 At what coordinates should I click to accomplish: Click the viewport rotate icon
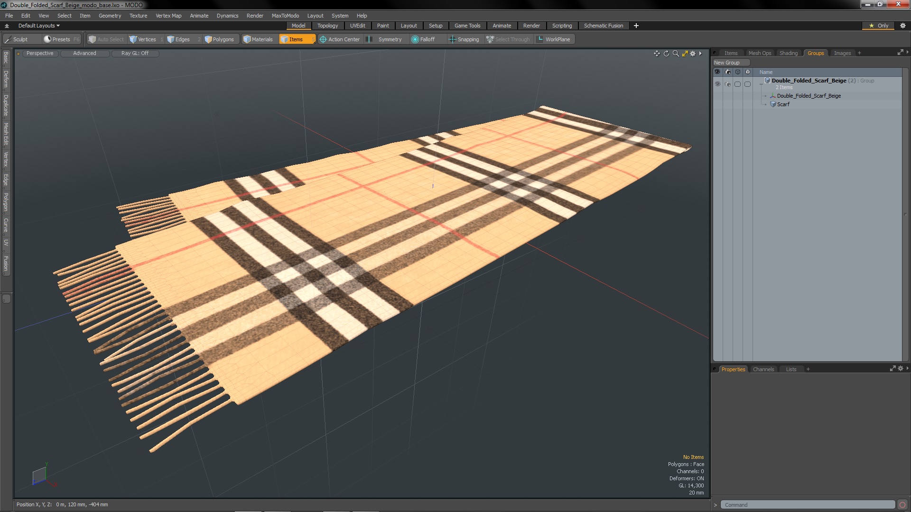(x=666, y=54)
